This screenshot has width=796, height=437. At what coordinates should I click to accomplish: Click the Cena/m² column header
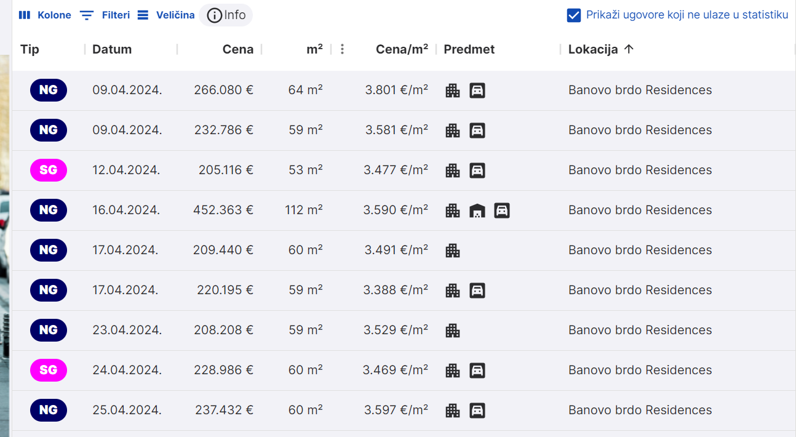pos(402,49)
